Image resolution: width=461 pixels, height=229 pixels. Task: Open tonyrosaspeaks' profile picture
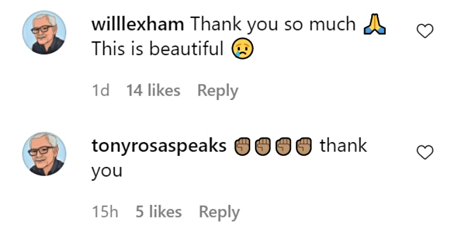coord(44,154)
